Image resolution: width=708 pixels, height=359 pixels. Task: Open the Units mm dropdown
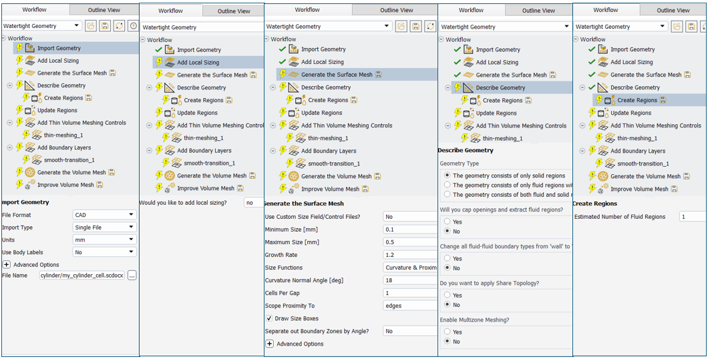[x=104, y=240]
